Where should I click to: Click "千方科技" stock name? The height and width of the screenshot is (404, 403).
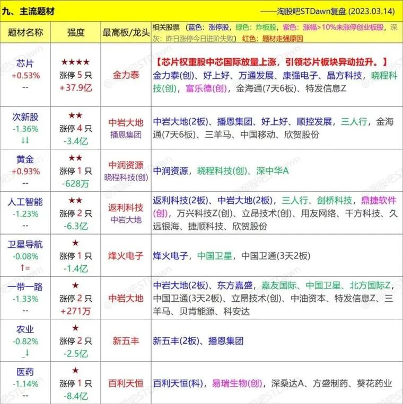pyautogui.click(x=363, y=213)
